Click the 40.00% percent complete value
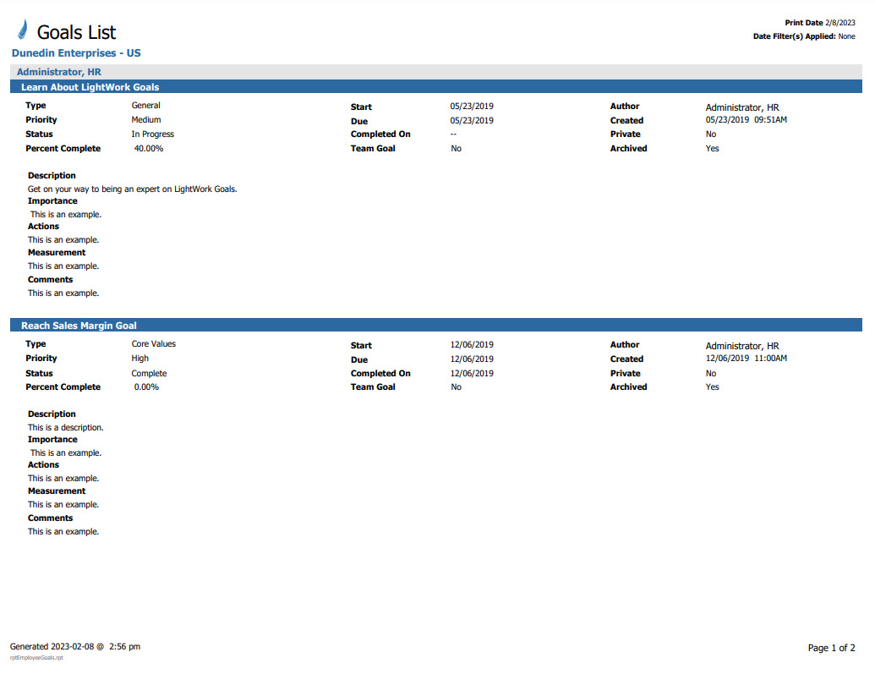 (x=149, y=149)
